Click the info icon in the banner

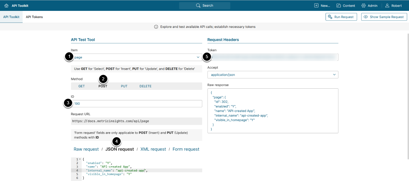[x=156, y=27]
